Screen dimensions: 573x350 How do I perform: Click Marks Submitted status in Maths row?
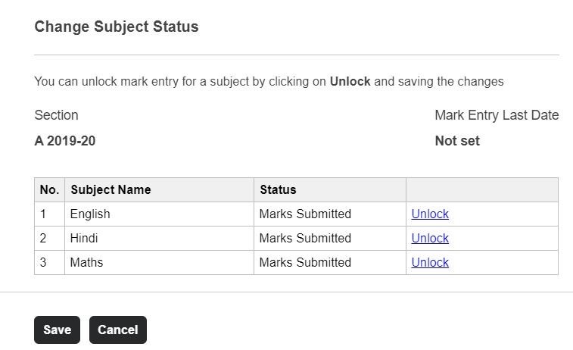click(305, 262)
